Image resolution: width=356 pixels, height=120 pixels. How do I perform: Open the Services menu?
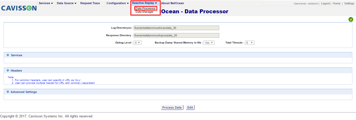46,3
